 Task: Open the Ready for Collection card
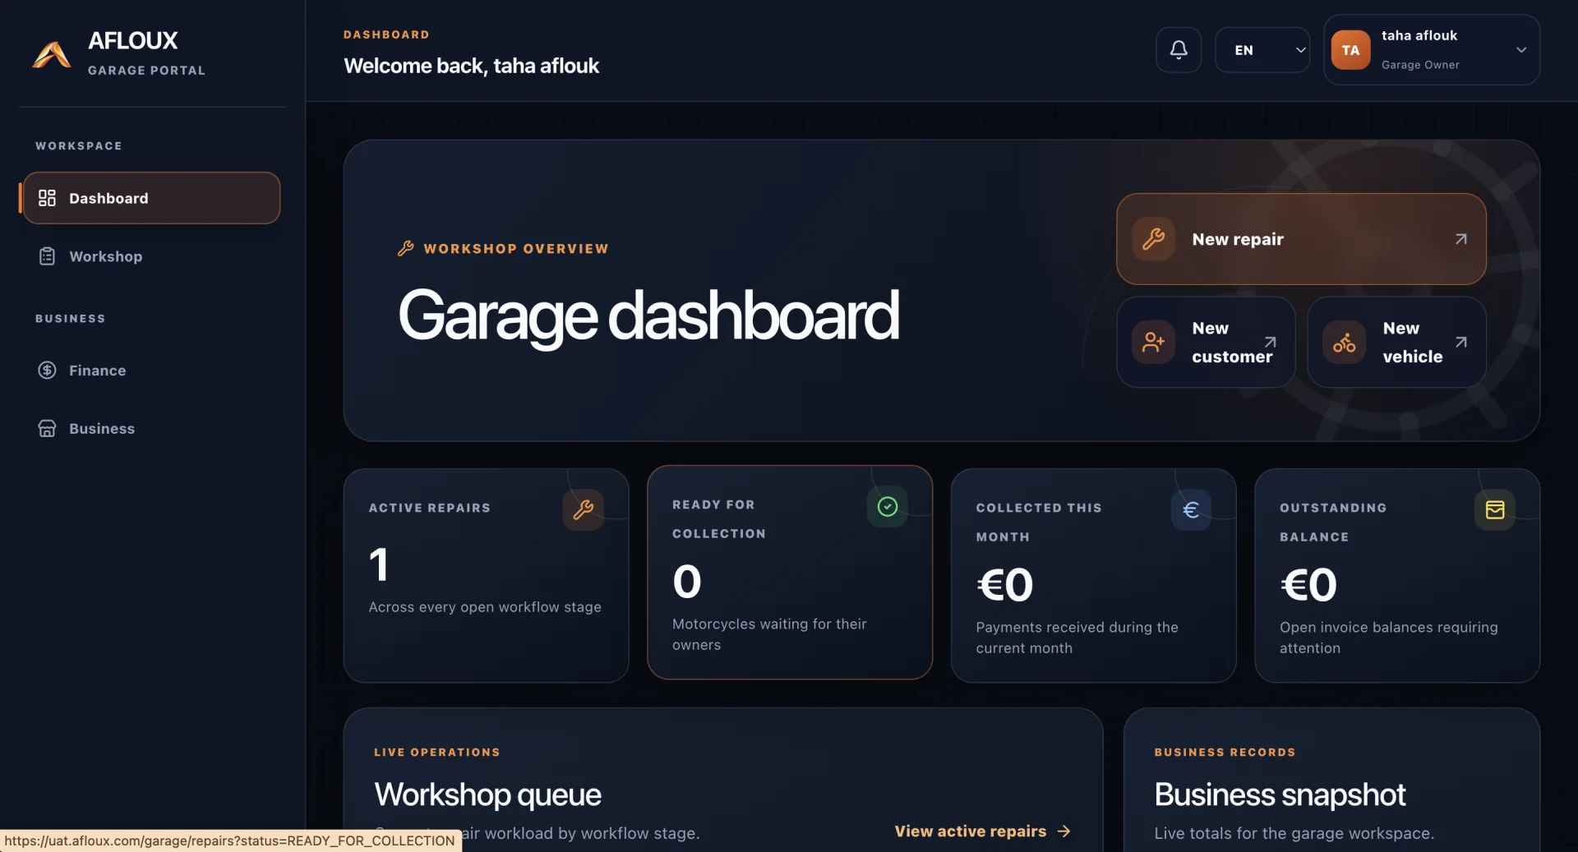(790, 573)
